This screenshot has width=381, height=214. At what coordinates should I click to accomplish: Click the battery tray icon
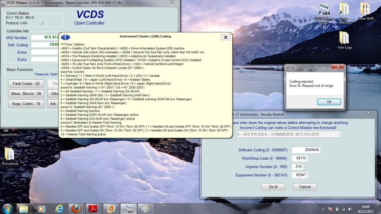click(x=337, y=209)
